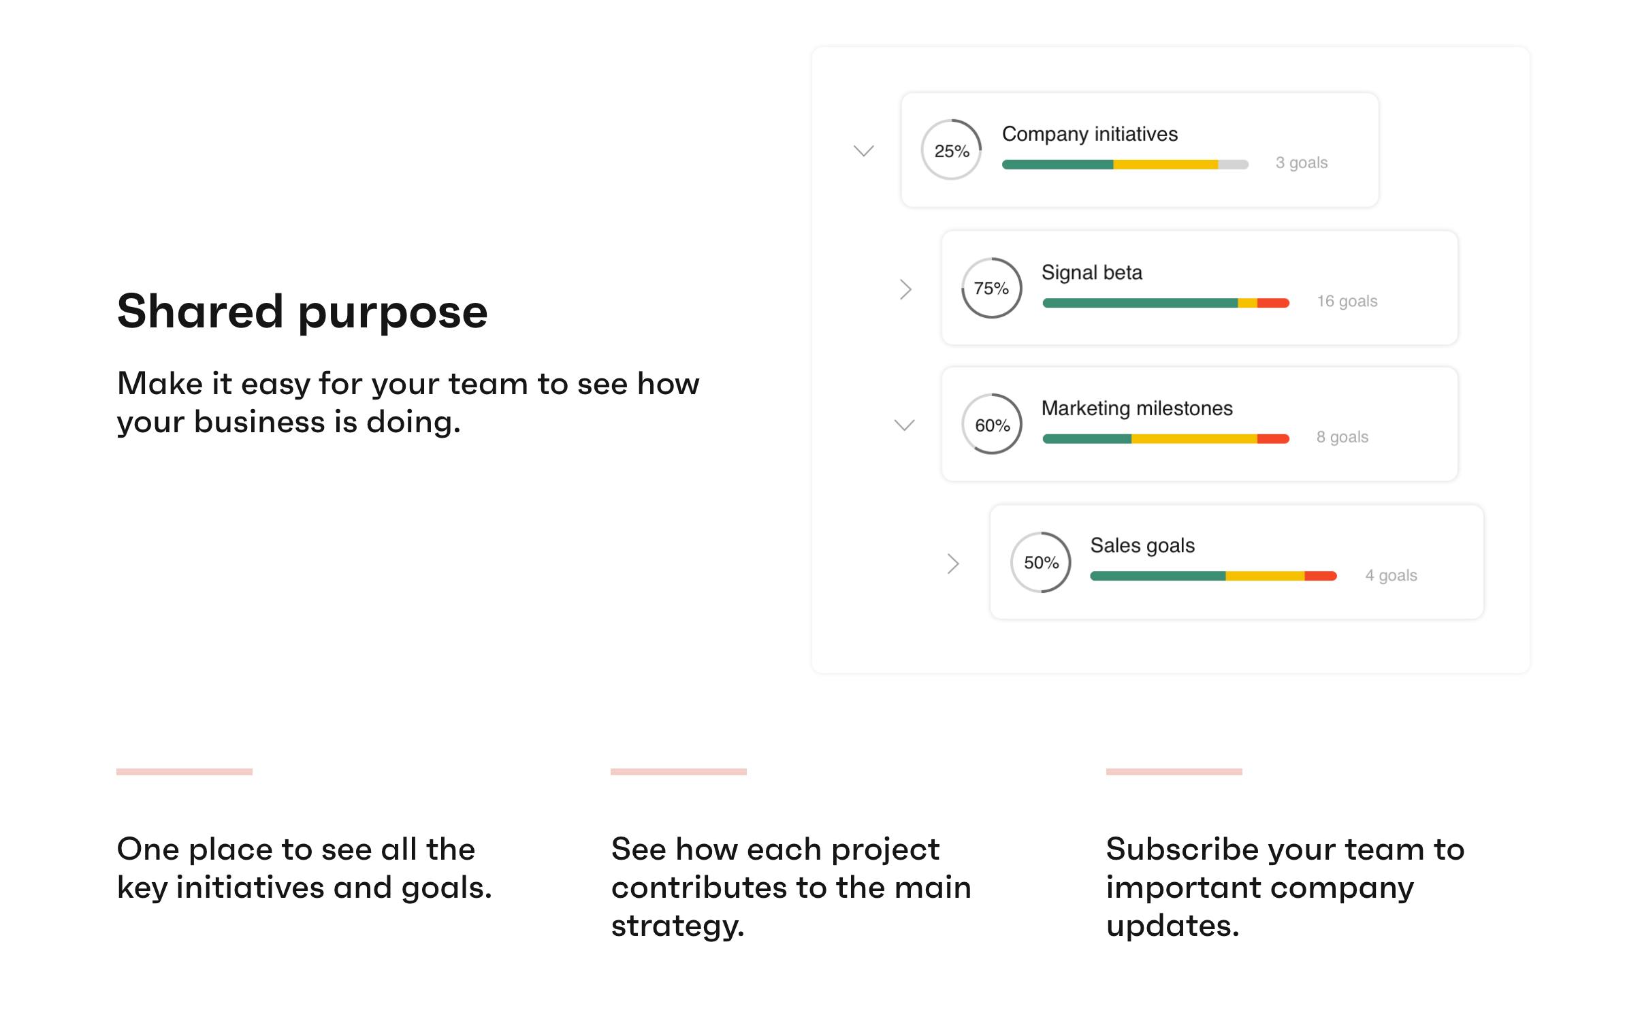1625x1021 pixels.
Task: Click the 25% progress circle
Action: pos(951,150)
